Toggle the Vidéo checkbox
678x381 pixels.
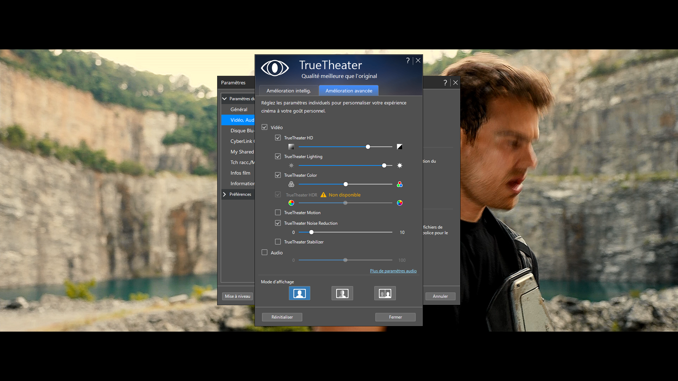point(264,127)
